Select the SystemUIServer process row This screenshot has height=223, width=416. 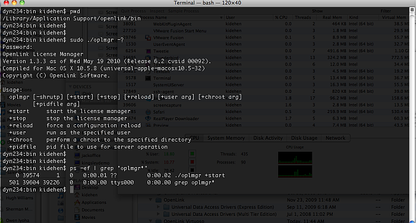[263, 85]
